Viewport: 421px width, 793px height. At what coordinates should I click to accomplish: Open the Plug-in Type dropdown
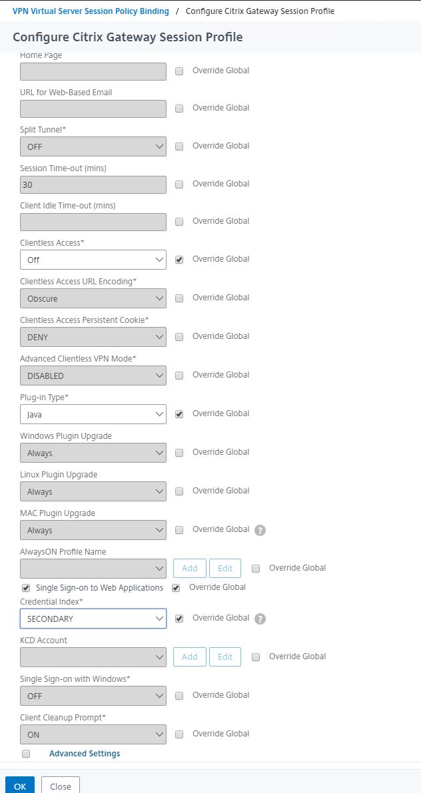(93, 414)
